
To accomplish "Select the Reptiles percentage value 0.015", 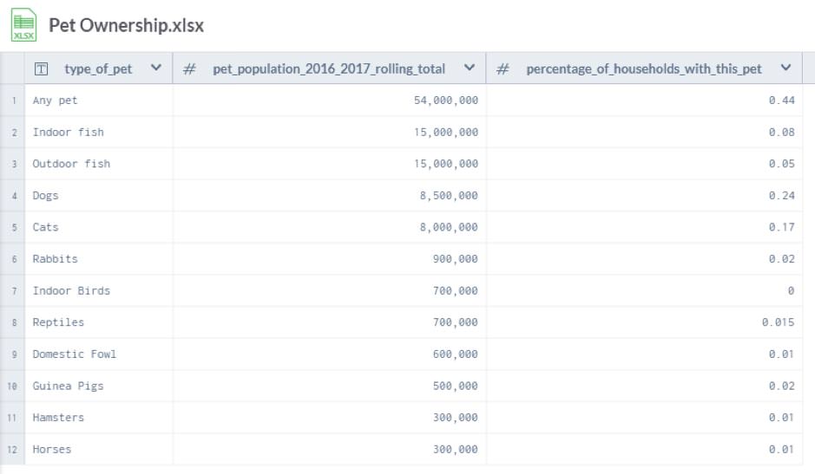I will tap(778, 322).
